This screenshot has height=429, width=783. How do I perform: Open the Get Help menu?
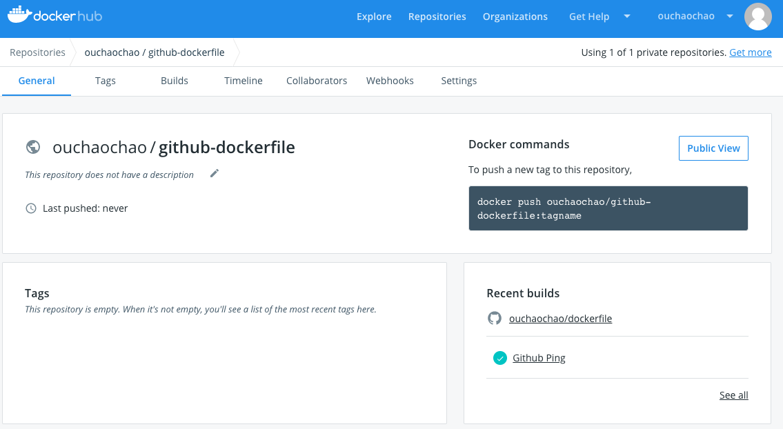coord(589,17)
